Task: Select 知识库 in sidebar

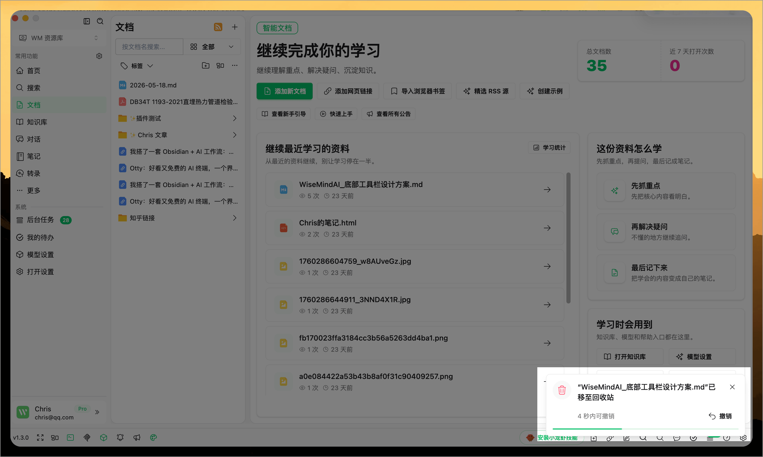Action: [x=59, y=122]
